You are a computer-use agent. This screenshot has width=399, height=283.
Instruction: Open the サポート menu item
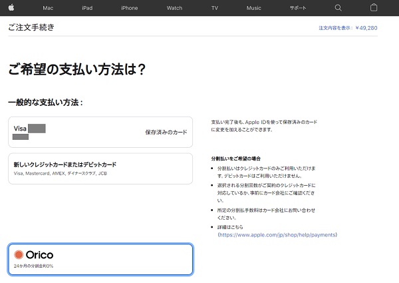coord(298,8)
